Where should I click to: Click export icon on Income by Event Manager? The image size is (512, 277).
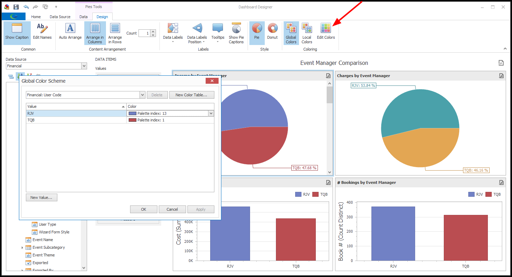coord(328,76)
